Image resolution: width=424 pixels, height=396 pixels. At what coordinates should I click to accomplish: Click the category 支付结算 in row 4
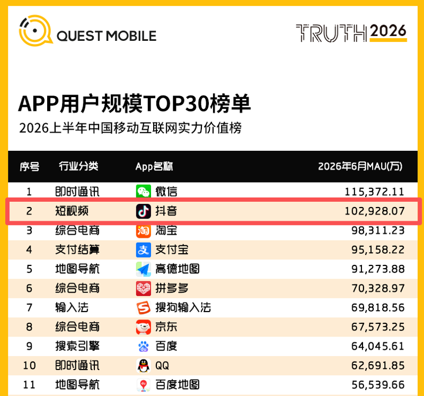(77, 249)
